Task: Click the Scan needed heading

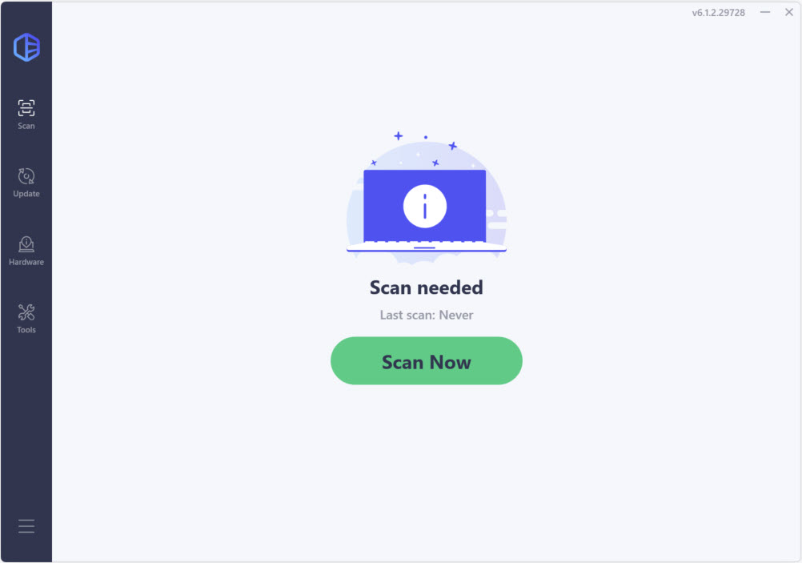Action: pos(426,288)
